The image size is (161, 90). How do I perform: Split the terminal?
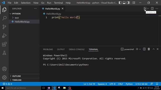(x=144, y=49)
